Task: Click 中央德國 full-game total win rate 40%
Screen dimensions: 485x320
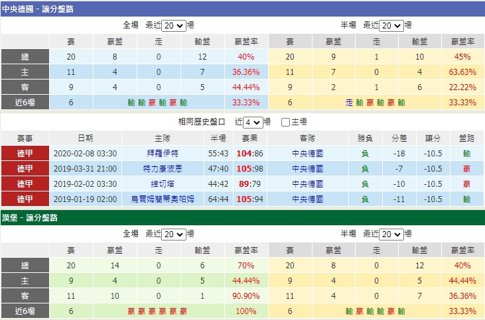Action: coord(246,57)
